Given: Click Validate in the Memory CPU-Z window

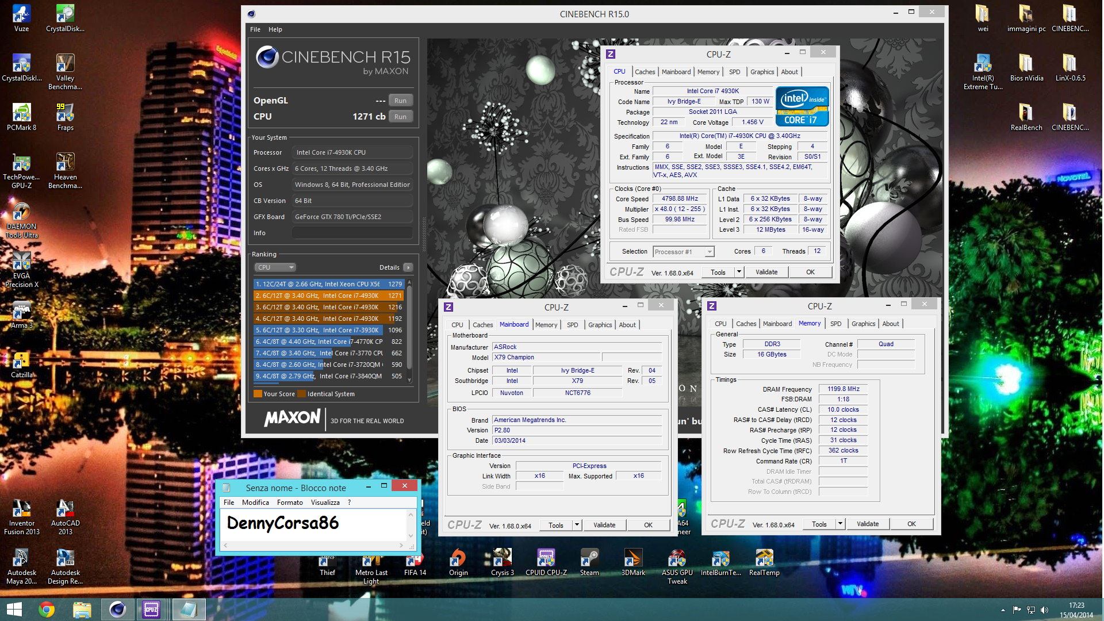Looking at the screenshot, I should click(x=868, y=524).
